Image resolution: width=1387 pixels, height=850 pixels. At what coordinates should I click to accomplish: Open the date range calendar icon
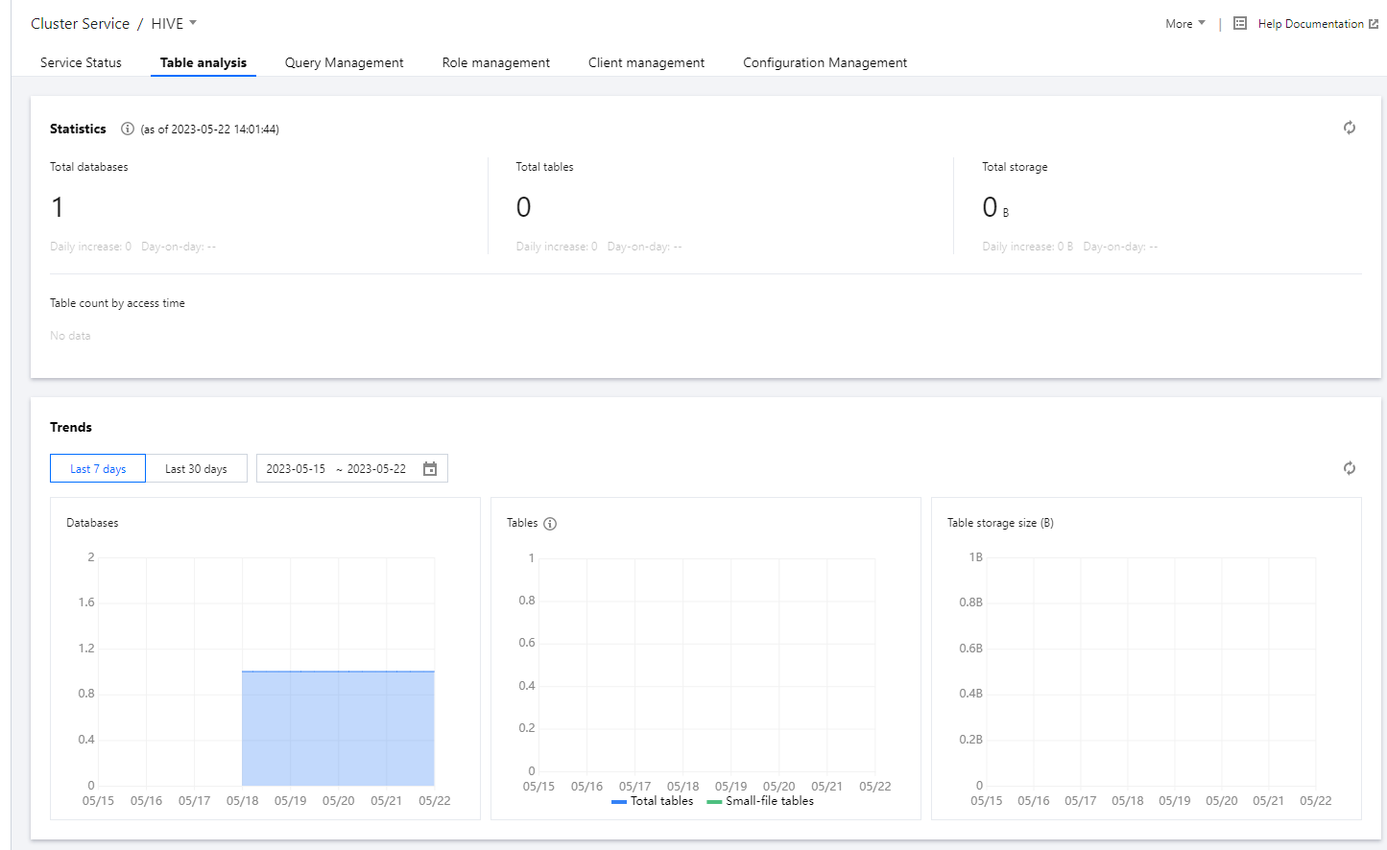[430, 469]
